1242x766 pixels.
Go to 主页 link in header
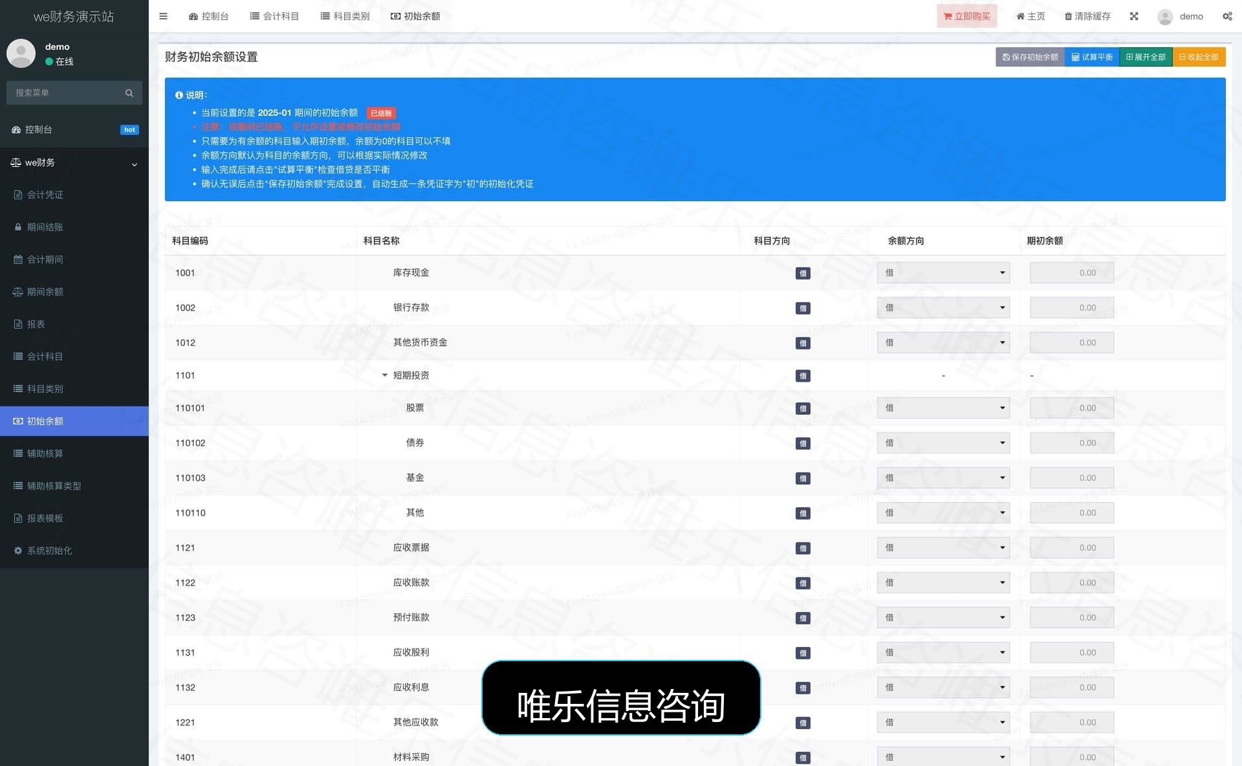point(1030,16)
